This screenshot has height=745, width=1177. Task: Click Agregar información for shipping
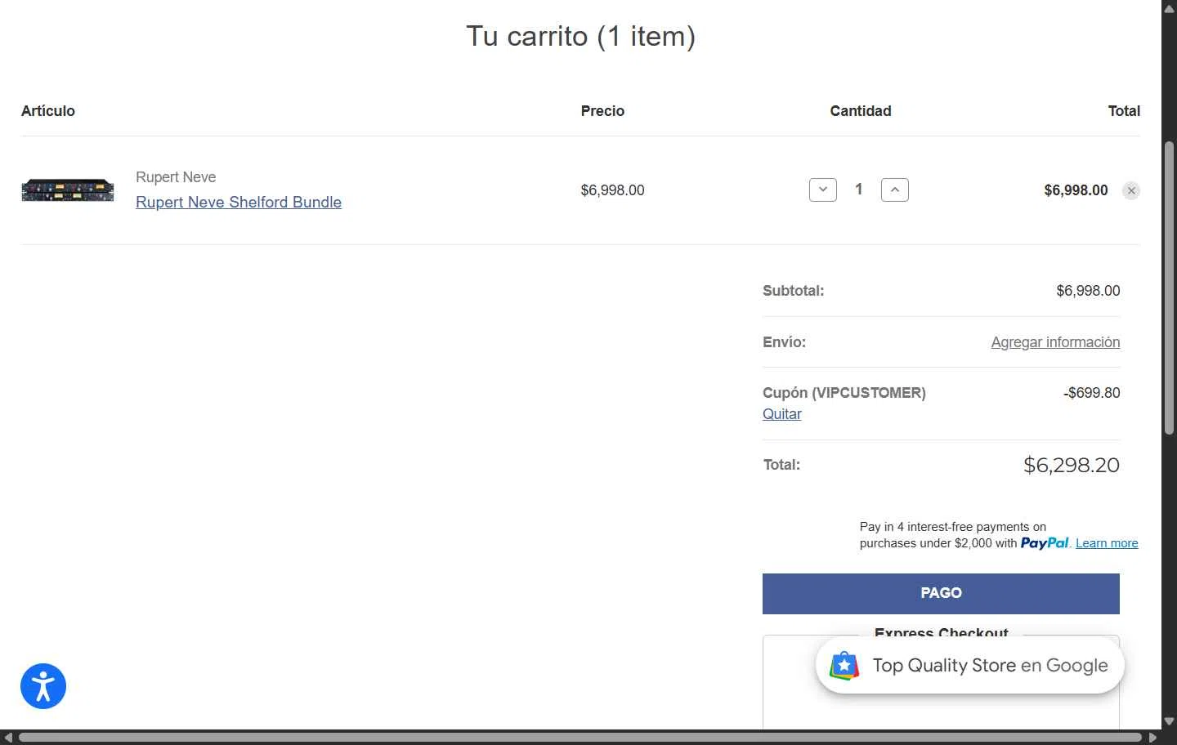point(1055,342)
